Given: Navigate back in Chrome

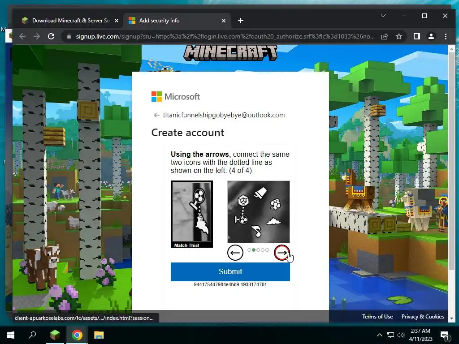Looking at the screenshot, I should [x=22, y=36].
